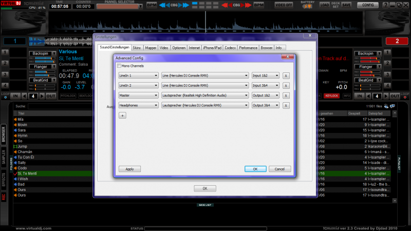Adjust left deck BeatGrid parameter slider
This screenshot has height=231, width=411.
[45, 85]
